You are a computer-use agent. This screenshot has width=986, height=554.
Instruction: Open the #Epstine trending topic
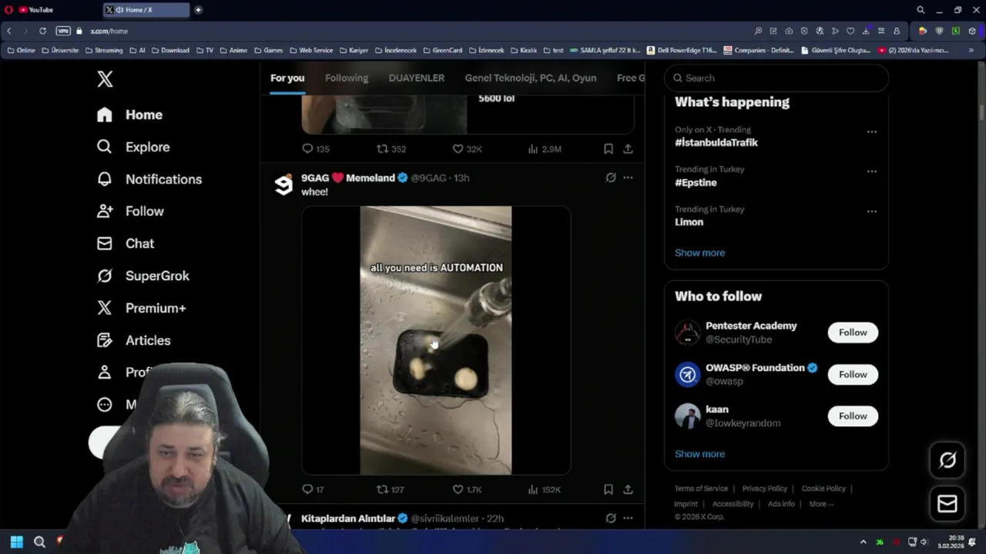[696, 182]
